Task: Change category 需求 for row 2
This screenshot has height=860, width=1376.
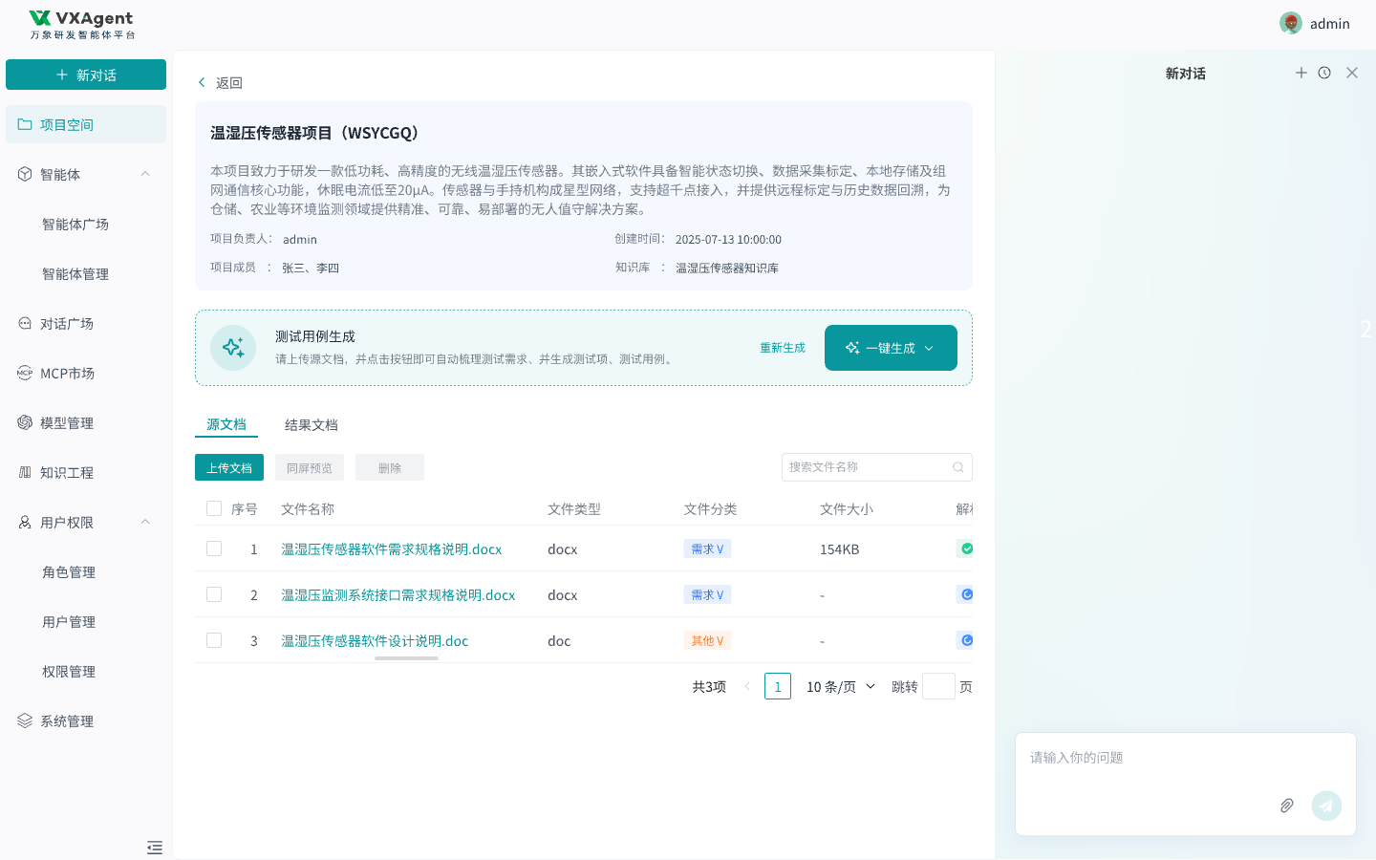Action: point(708,594)
